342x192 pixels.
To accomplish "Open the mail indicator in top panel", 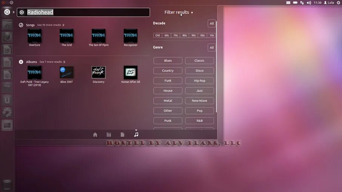I will coord(288,3).
